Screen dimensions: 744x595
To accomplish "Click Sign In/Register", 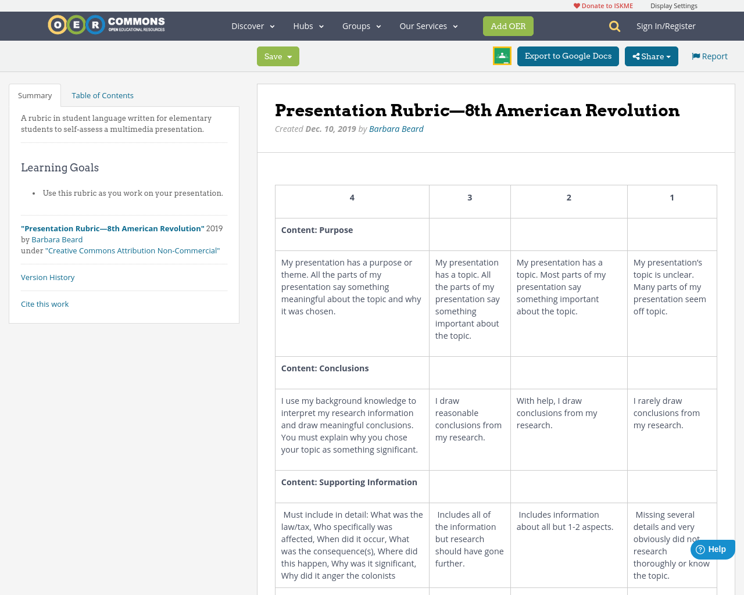I will [666, 26].
